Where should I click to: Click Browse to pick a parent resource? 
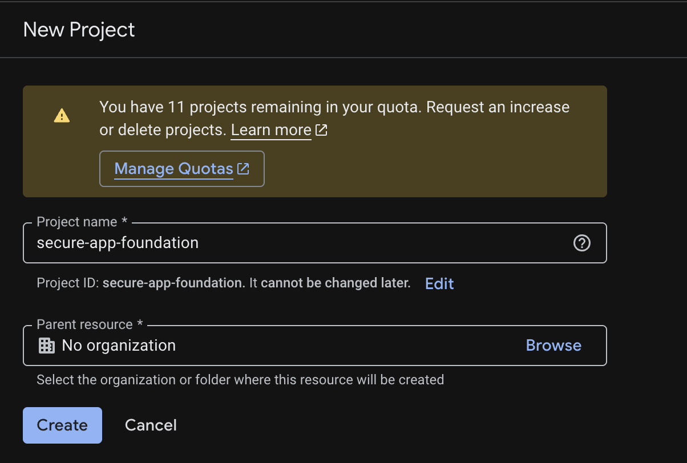[x=553, y=345]
